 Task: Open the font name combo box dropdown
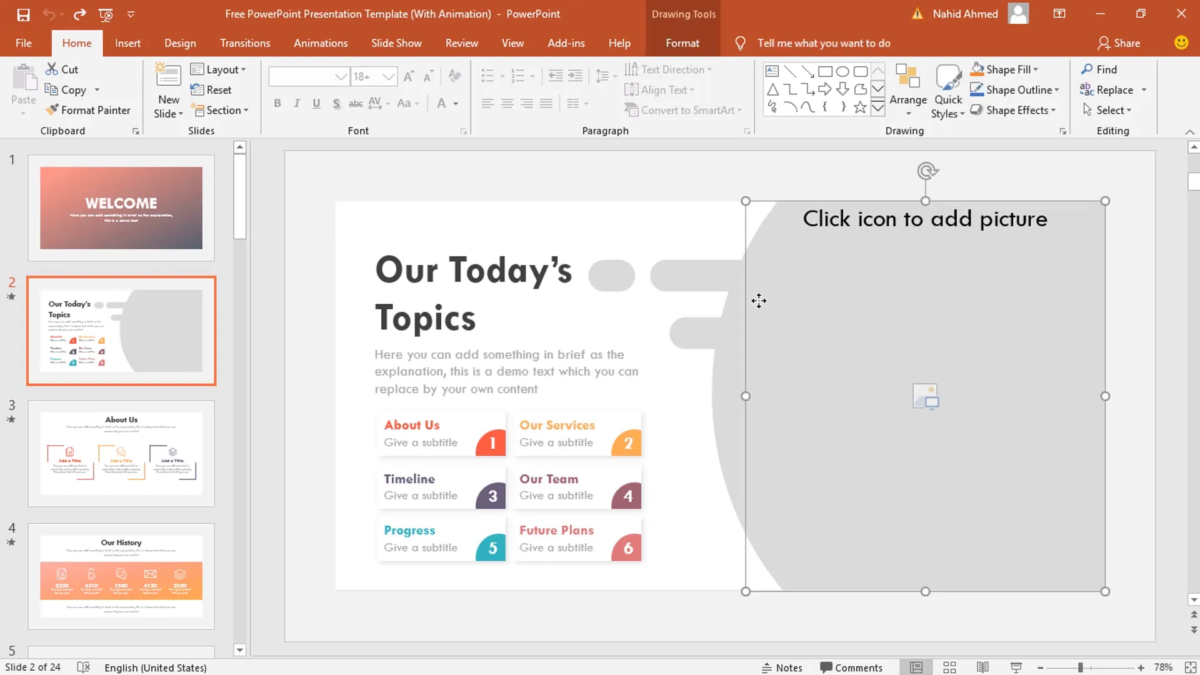point(341,76)
